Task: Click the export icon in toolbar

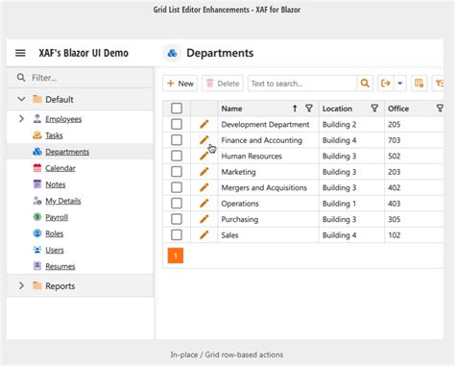Action: point(386,84)
